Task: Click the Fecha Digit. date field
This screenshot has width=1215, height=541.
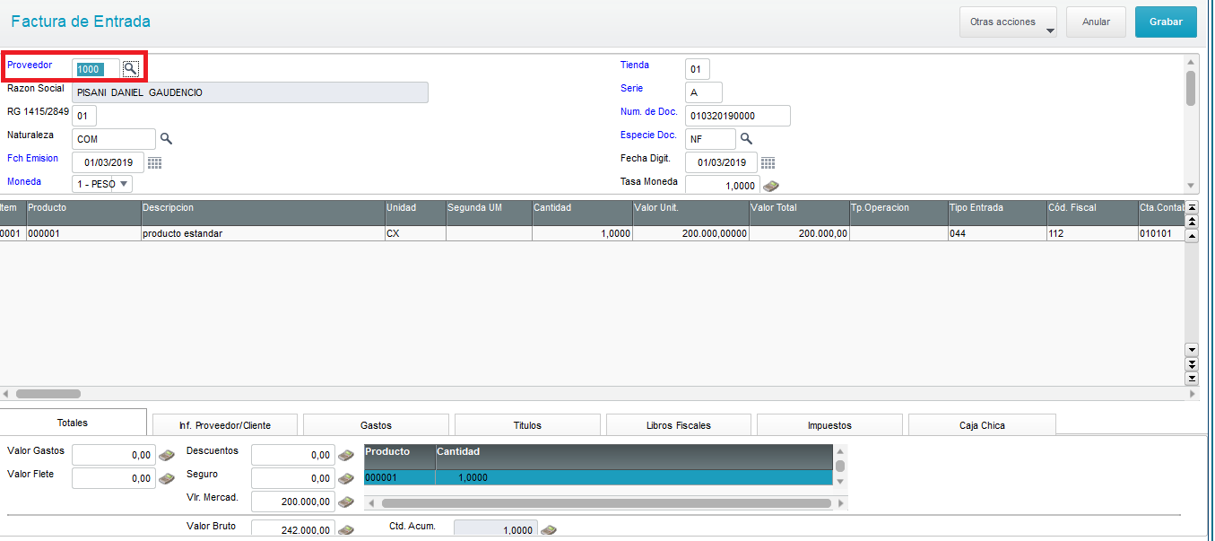Action: [721, 162]
